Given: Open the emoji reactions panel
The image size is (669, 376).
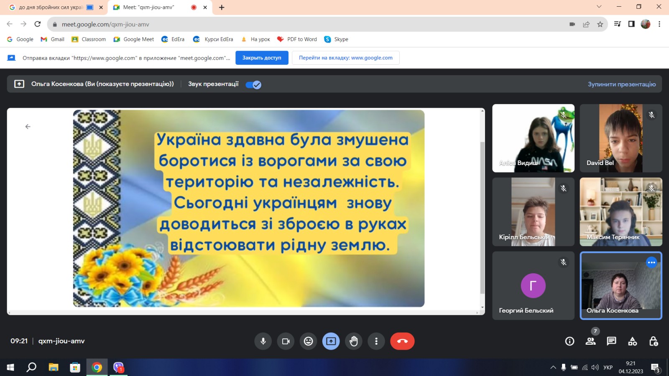Looking at the screenshot, I should [x=308, y=341].
